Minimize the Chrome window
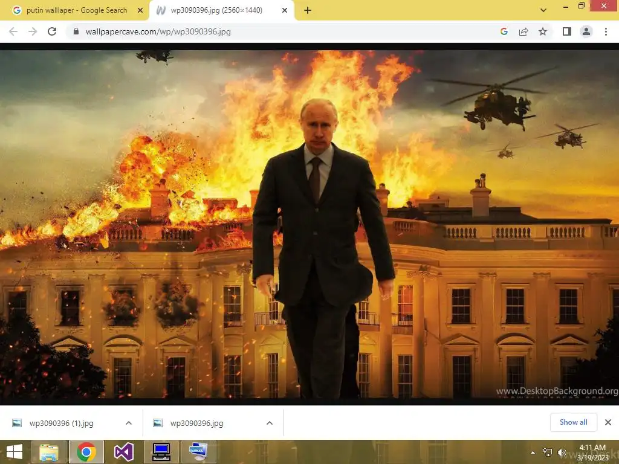619x464 pixels. (566, 6)
